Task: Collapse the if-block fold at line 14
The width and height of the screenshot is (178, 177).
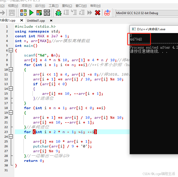Action: 11,88
